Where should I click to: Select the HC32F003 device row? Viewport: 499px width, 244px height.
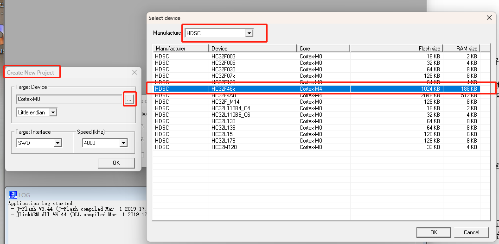click(317, 56)
